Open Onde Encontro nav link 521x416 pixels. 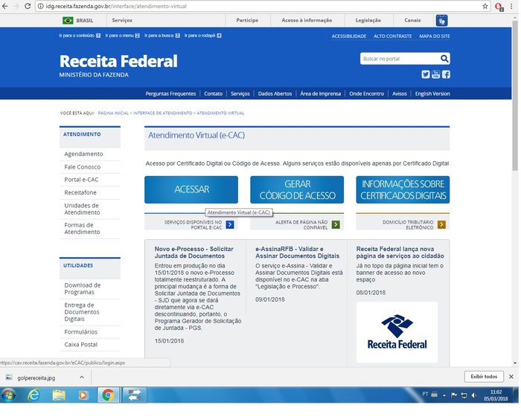click(366, 94)
